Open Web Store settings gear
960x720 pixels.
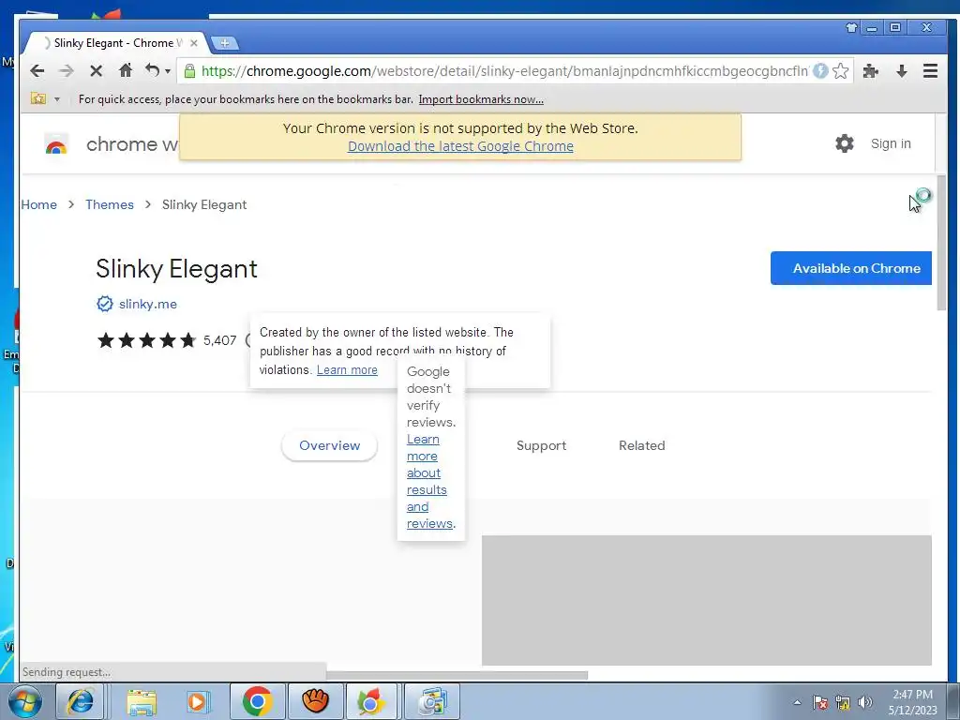click(845, 143)
